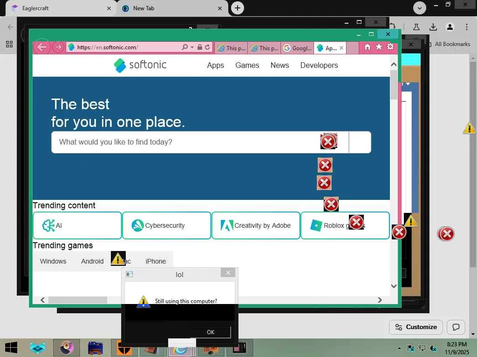The width and height of the screenshot is (477, 357).
Task: Click the Internet Explorer forward arrow
Action: (x=58, y=47)
